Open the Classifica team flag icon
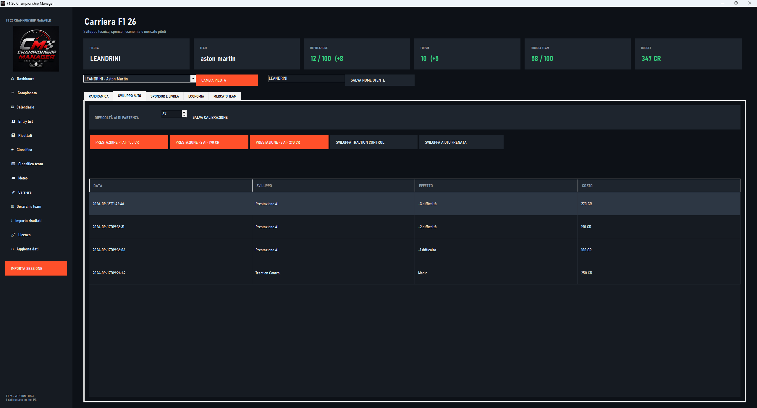Image resolution: width=757 pixels, height=408 pixels. click(13, 164)
